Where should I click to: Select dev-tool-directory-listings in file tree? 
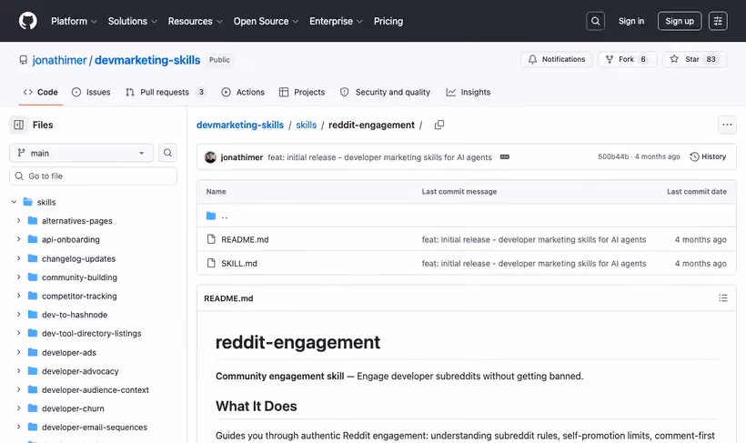pos(91,333)
